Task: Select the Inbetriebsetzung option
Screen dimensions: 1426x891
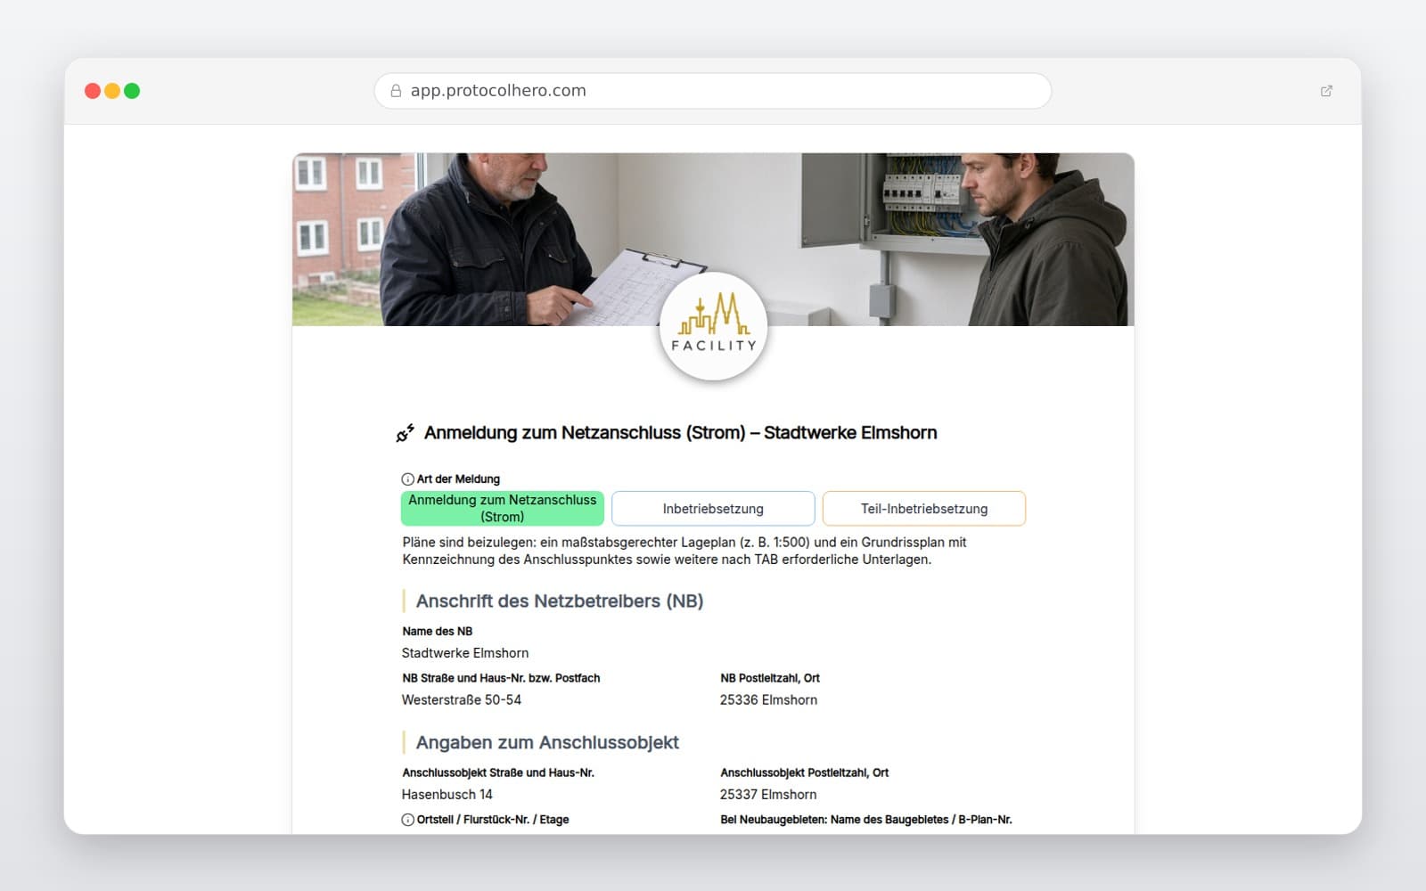Action: coord(713,509)
